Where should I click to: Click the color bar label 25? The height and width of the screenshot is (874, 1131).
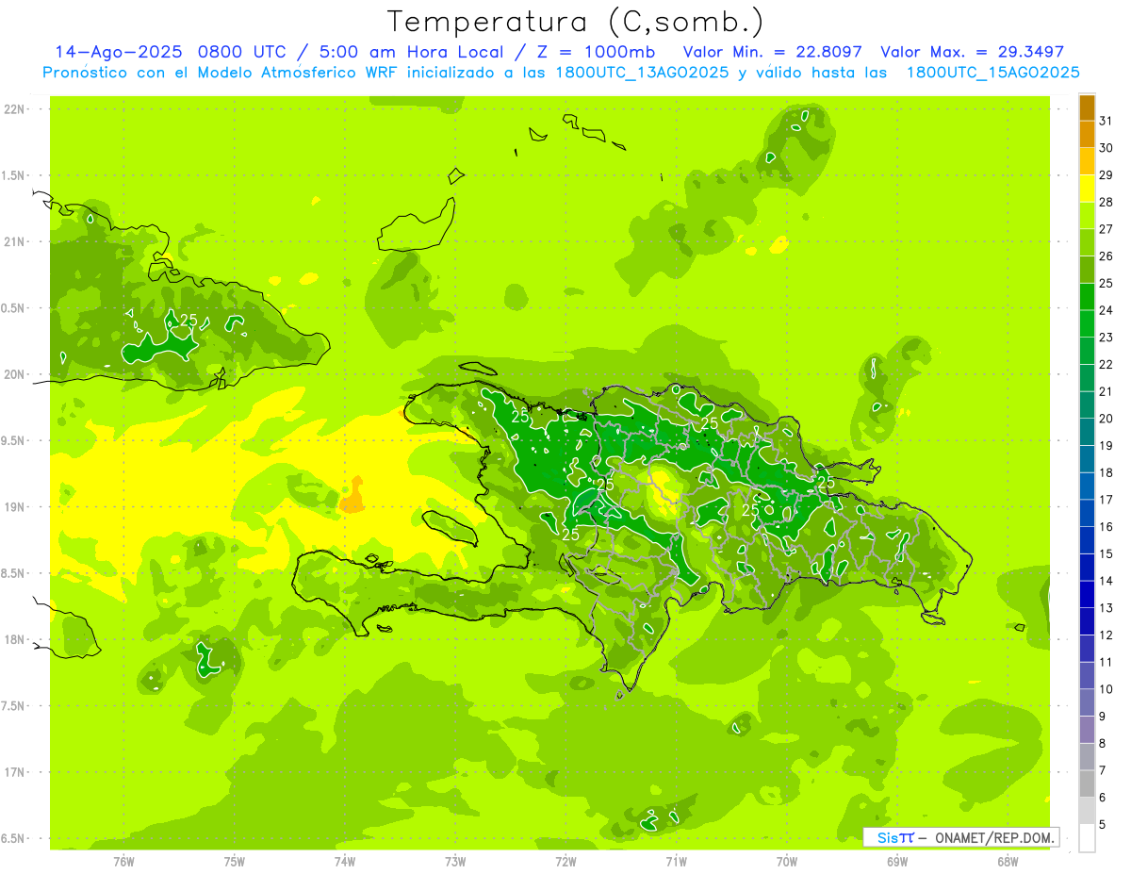coord(1106,283)
